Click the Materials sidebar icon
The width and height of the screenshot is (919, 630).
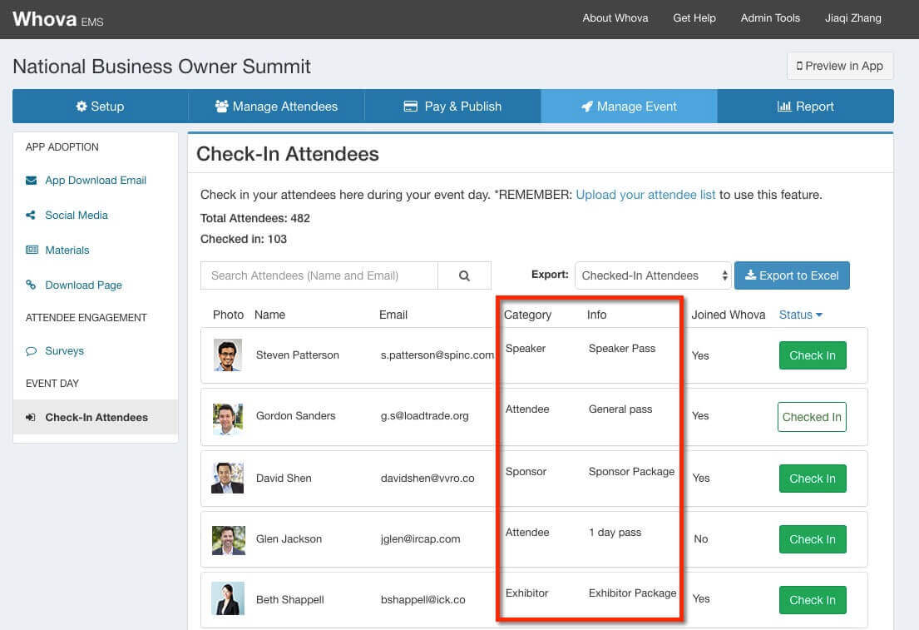point(32,251)
